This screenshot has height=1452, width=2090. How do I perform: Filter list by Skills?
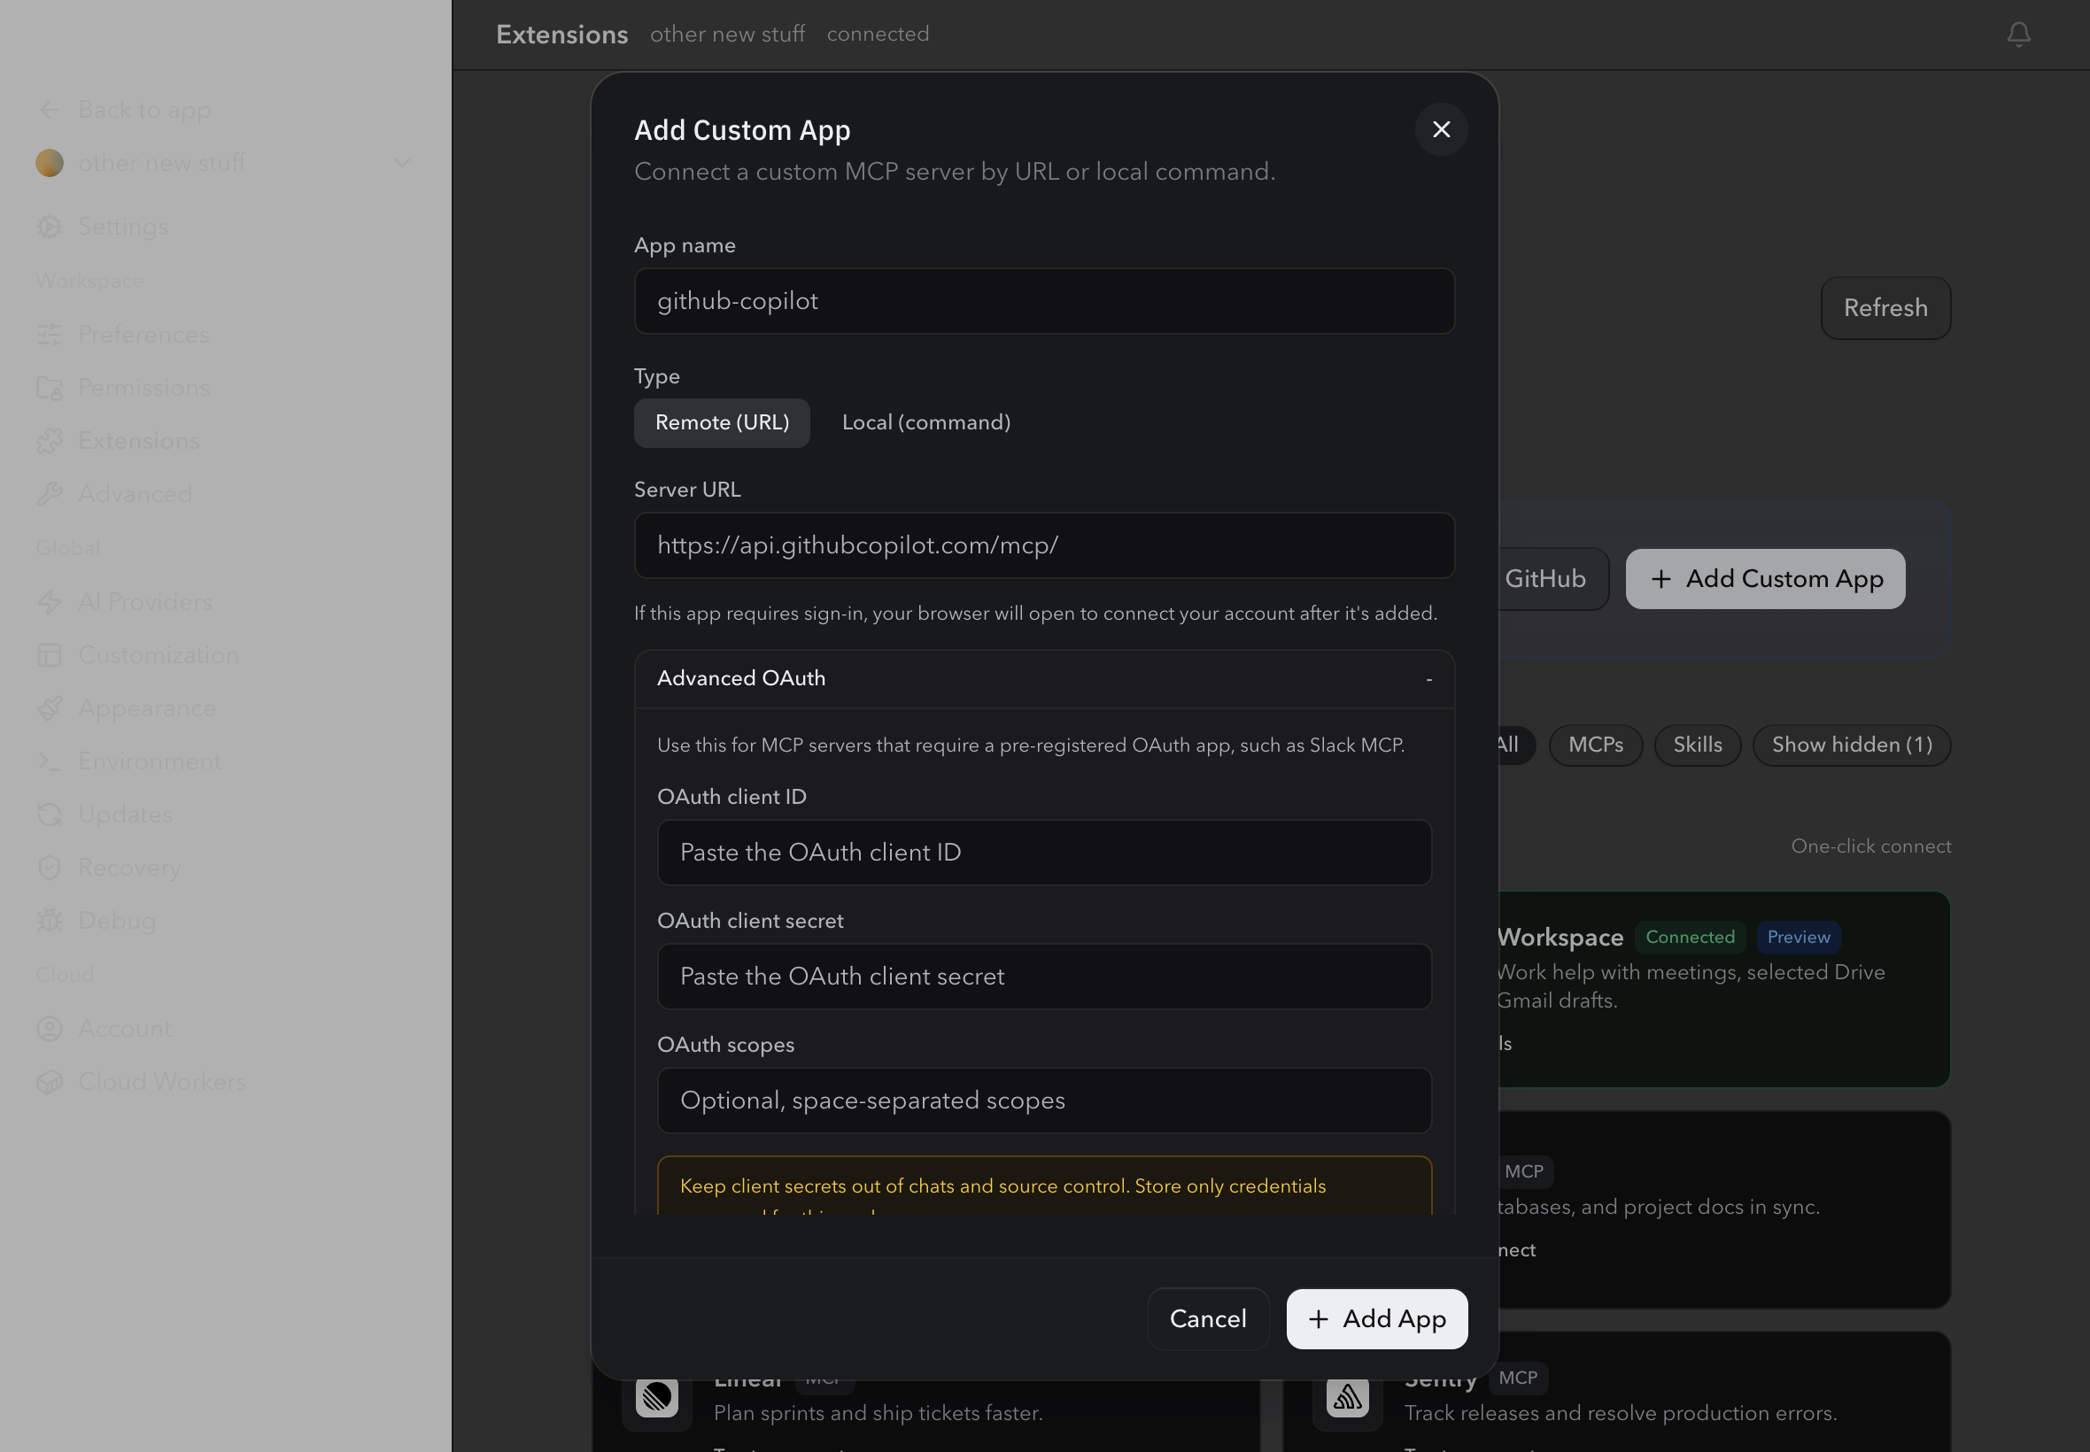[x=1697, y=745]
